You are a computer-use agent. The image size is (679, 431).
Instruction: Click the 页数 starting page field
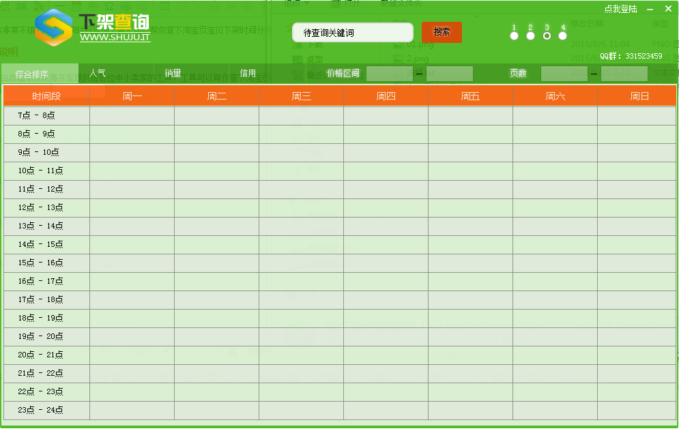tap(564, 74)
